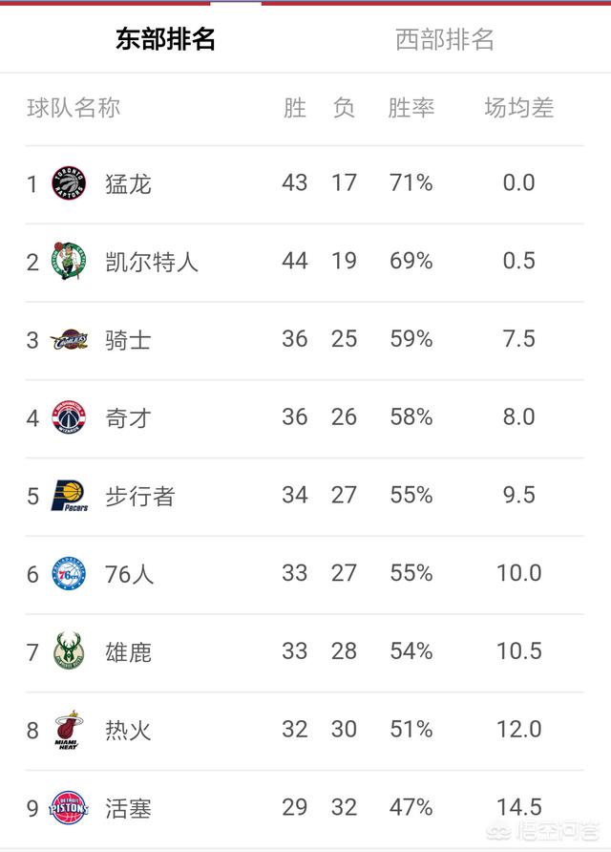Click the Toronto Raptors team logo

(x=69, y=183)
